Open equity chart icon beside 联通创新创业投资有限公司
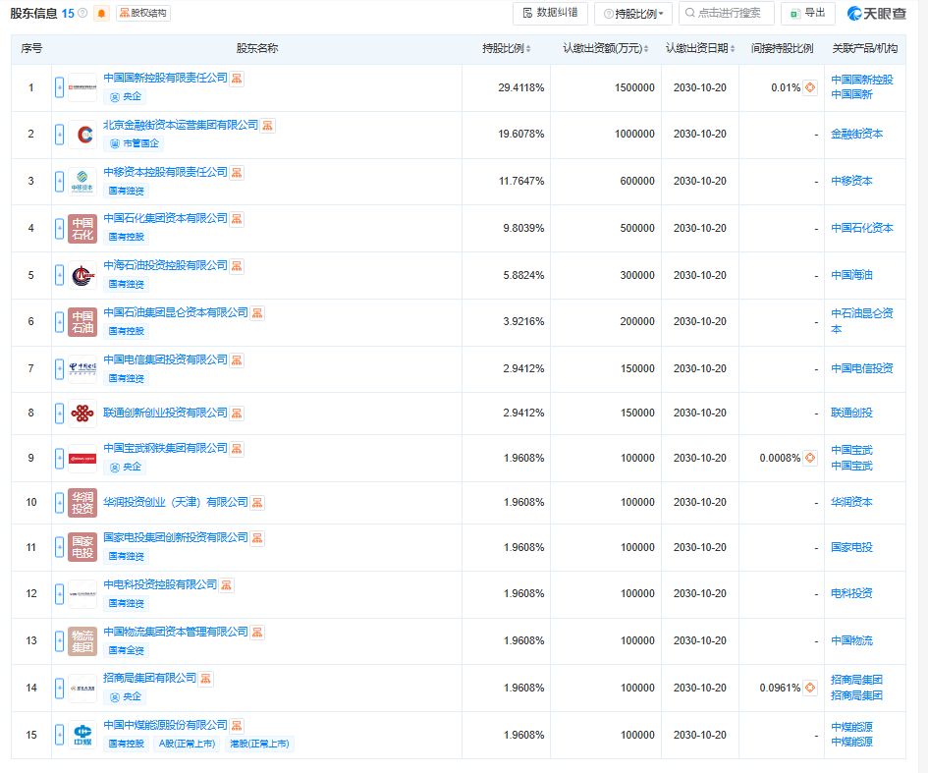 click(237, 413)
